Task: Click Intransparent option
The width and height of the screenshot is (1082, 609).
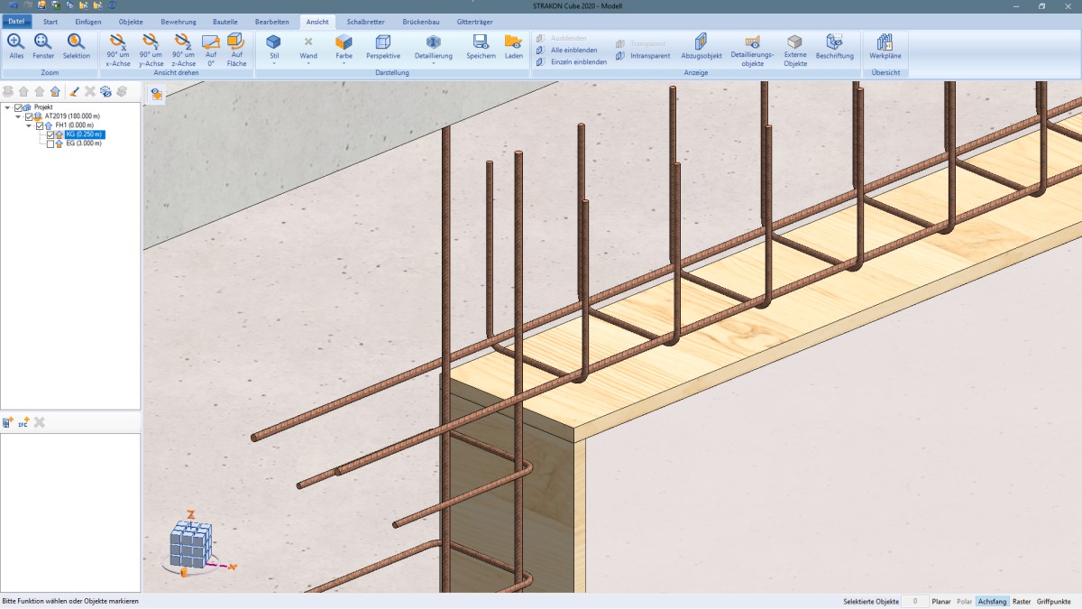Action: coord(649,56)
